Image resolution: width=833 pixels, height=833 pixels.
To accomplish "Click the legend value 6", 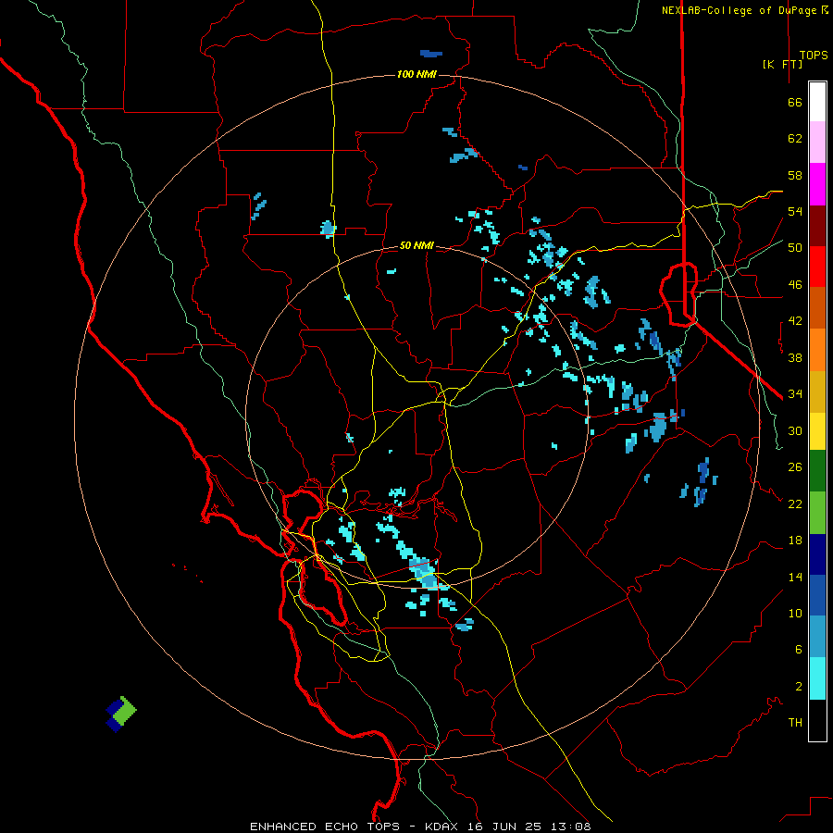I will point(798,650).
